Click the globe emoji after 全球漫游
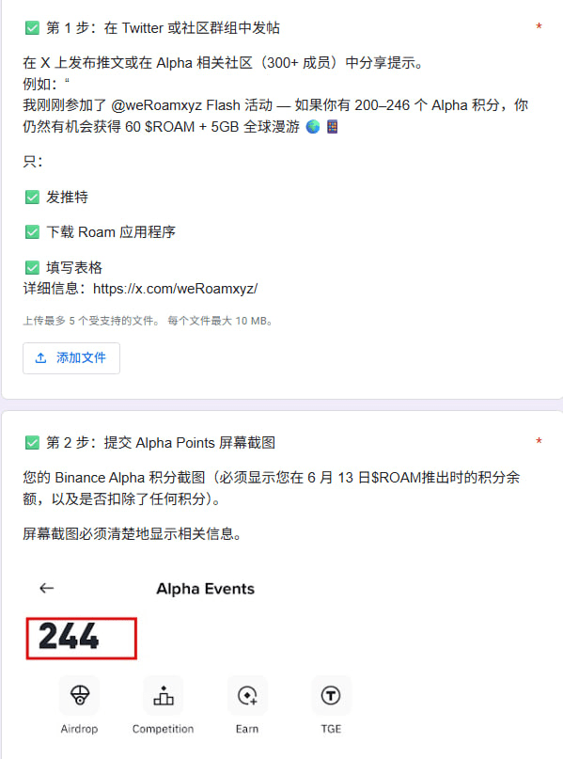Image resolution: width=563 pixels, height=759 pixels. click(313, 127)
